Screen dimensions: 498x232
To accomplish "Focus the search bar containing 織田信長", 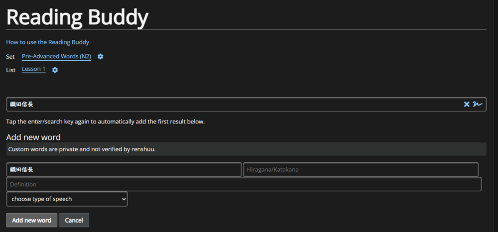I will [x=234, y=104].
